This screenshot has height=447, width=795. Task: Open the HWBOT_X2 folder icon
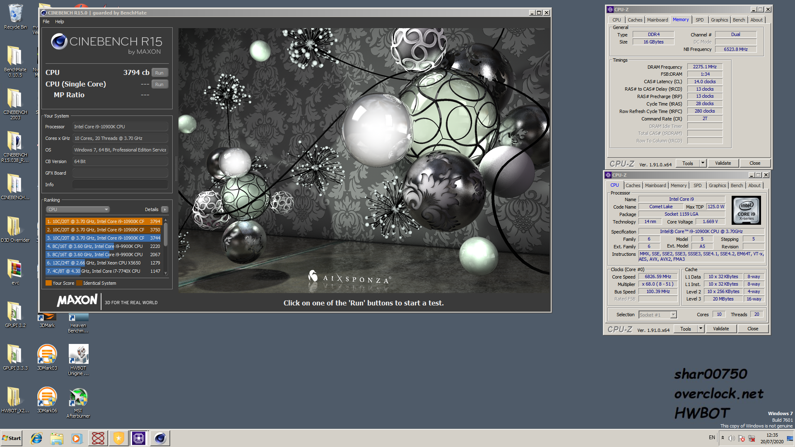point(15,399)
